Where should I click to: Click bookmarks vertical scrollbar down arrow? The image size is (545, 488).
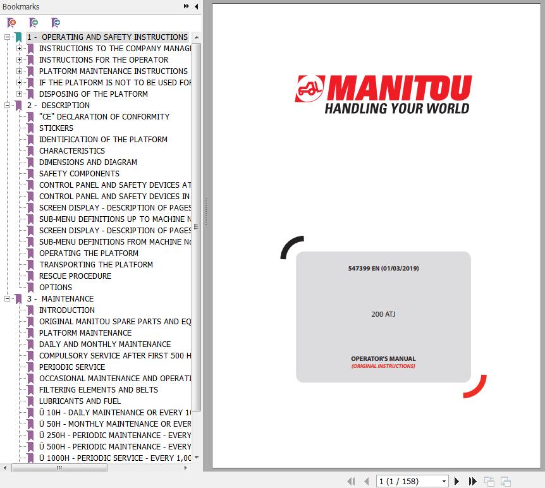197,458
